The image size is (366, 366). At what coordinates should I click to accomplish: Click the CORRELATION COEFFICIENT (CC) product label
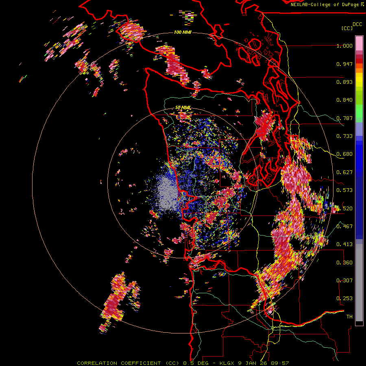click(x=128, y=363)
